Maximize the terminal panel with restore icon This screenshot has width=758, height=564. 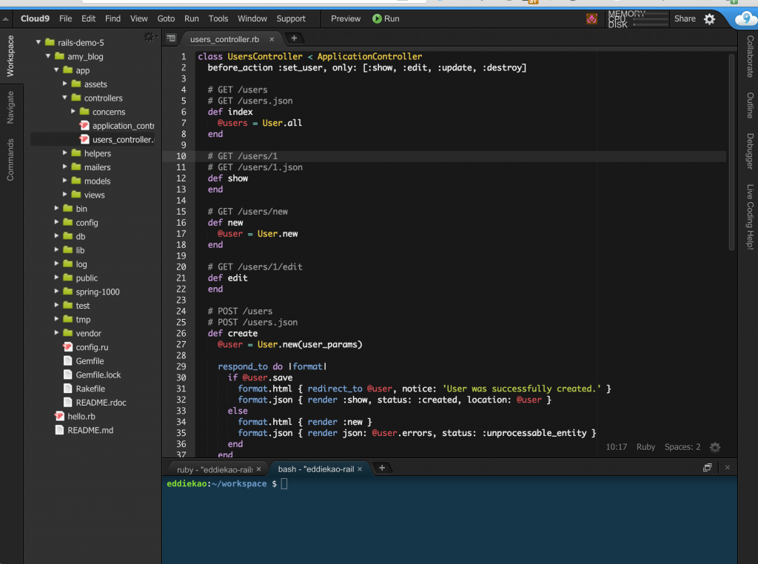[707, 468]
